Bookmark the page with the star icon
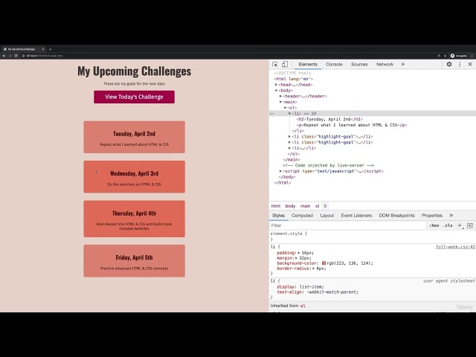476x357 pixels. tap(445, 56)
